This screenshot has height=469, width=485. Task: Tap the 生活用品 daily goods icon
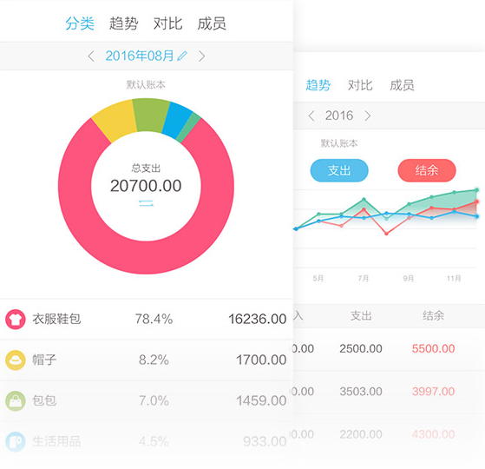coord(15,442)
